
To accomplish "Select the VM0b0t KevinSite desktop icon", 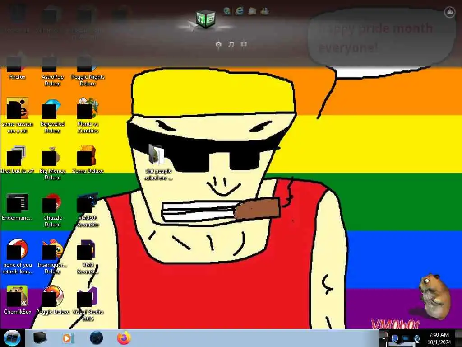I will click(88, 210).
